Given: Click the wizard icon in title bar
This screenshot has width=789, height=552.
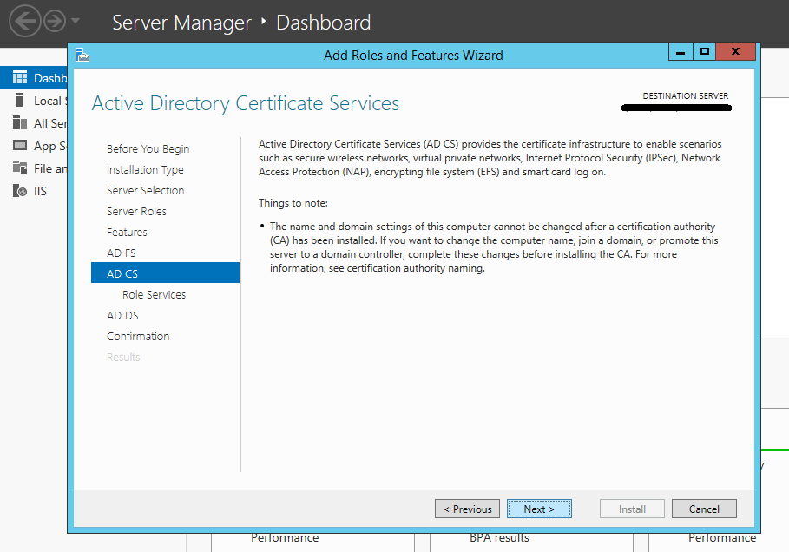Looking at the screenshot, I should (x=82, y=55).
